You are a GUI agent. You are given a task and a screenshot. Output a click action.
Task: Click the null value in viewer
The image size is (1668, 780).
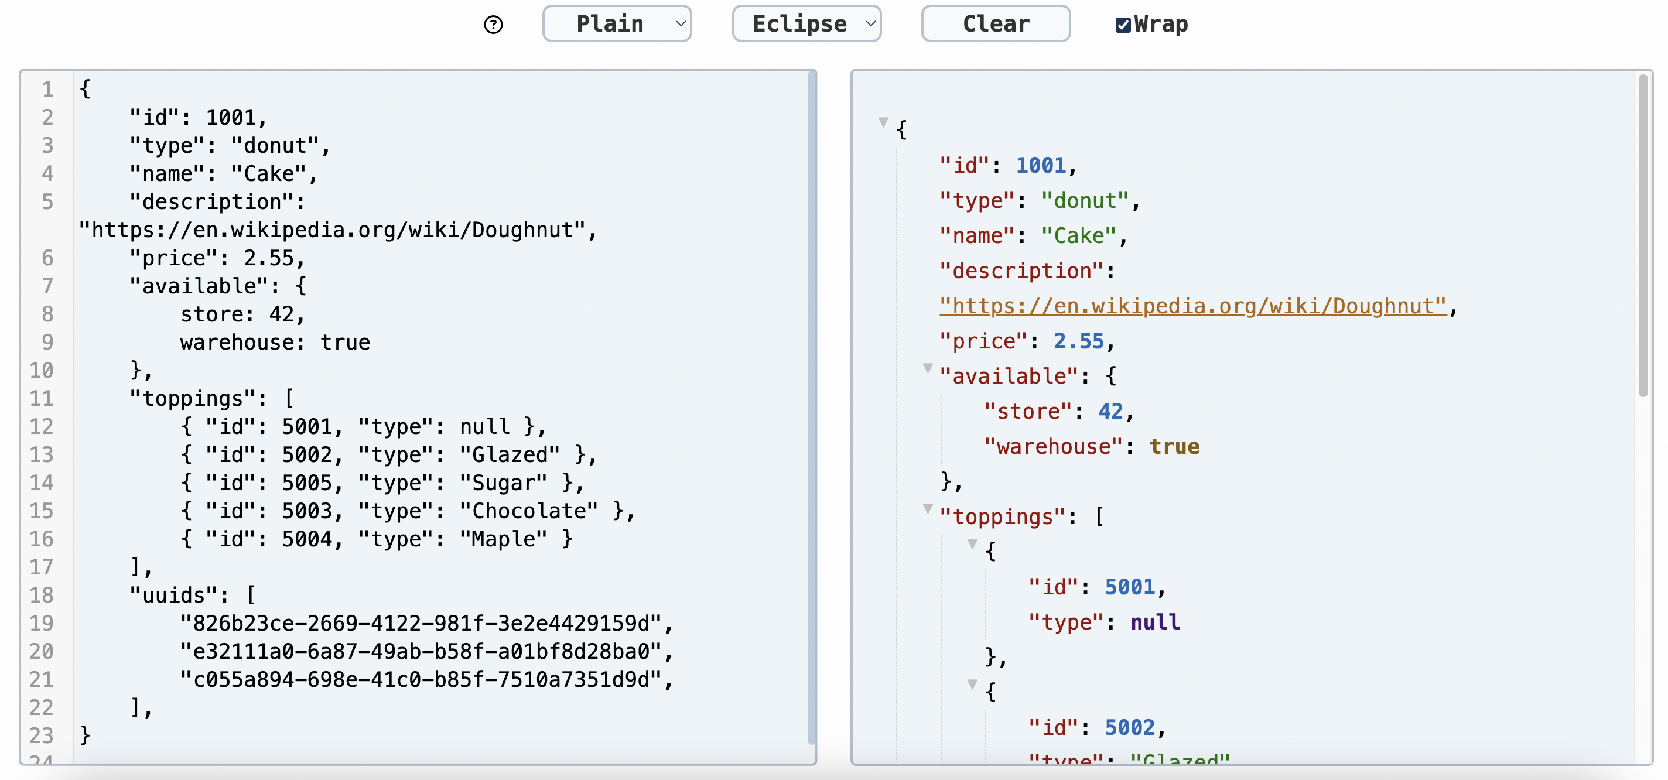pos(1154,622)
